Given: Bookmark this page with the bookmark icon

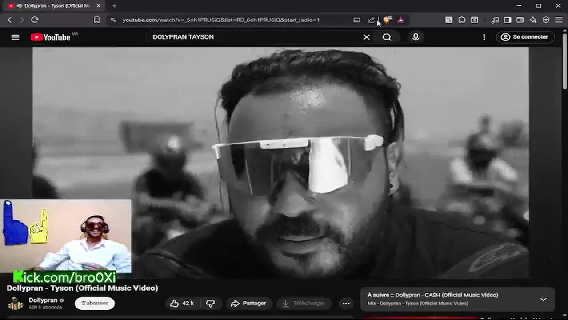Looking at the screenshot, I should coord(97,20).
